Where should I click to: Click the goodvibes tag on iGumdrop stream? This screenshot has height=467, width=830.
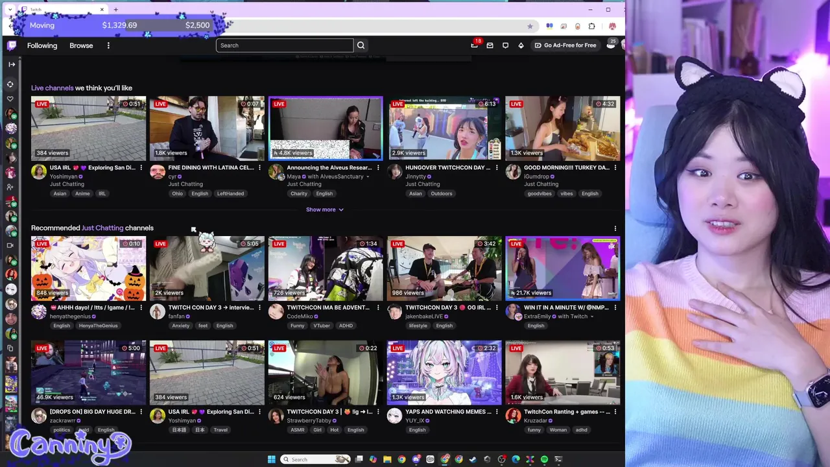(539, 193)
